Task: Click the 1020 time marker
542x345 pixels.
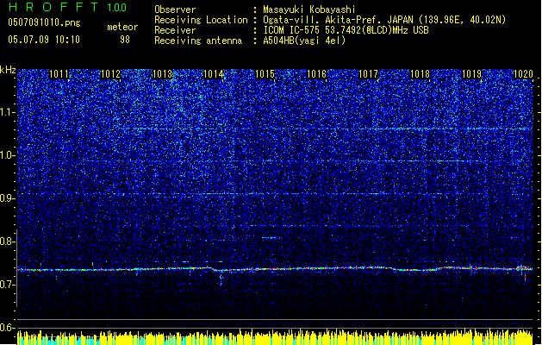Action: point(523,74)
